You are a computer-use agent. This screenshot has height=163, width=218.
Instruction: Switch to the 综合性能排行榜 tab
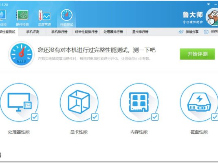tap(86, 32)
